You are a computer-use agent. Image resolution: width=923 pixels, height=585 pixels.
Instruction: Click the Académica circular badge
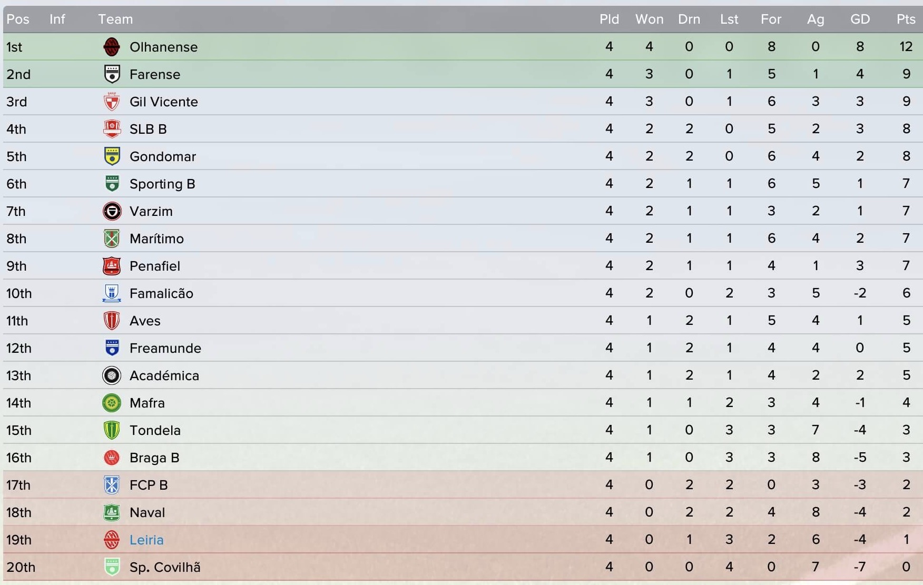pos(112,375)
